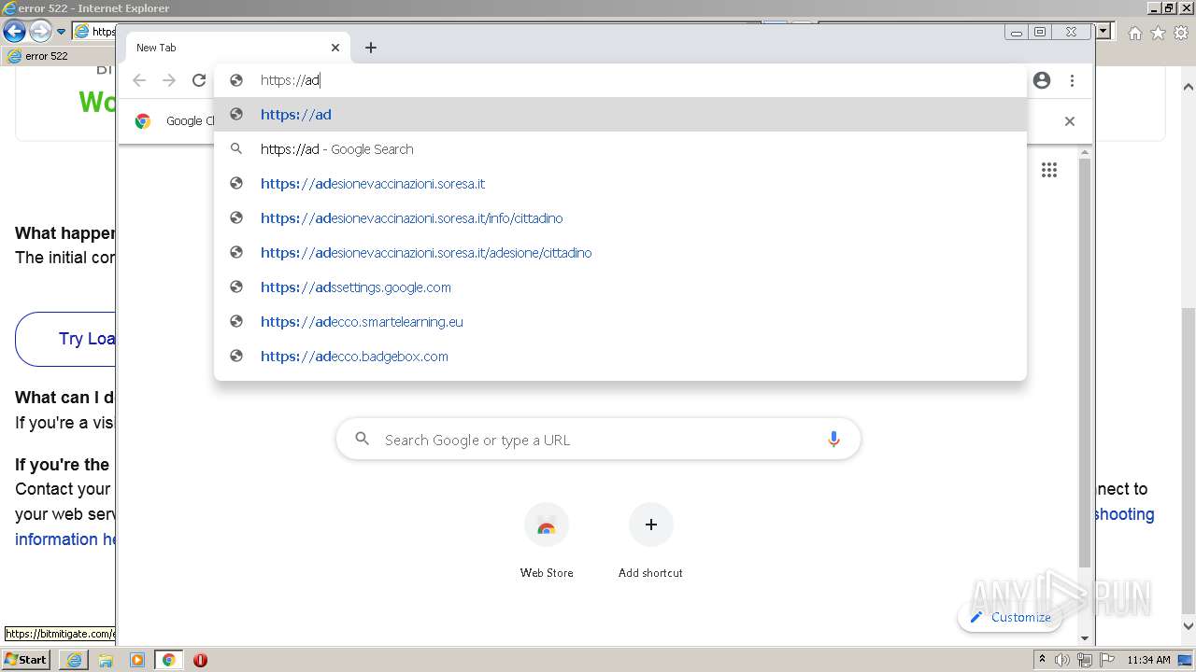This screenshot has width=1196, height=672.
Task: Select suggestion adesionevaccinazioni.soresa.it
Action: click(620, 184)
